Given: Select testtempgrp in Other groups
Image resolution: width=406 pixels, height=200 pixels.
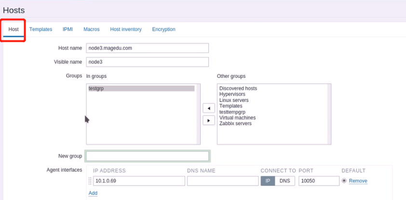Looking at the screenshot, I should [232, 112].
